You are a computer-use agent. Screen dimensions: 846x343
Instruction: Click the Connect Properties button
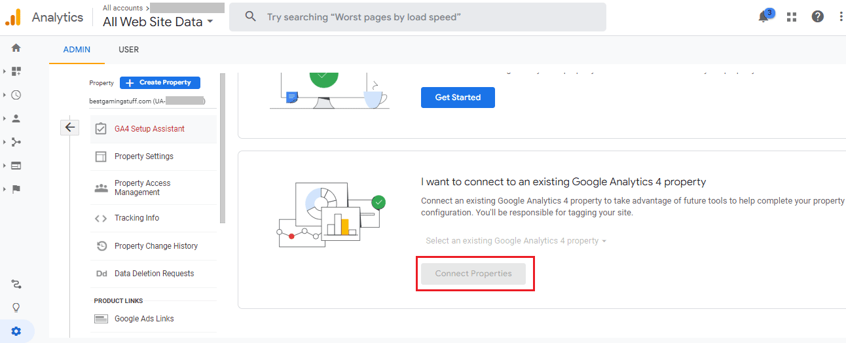(473, 274)
